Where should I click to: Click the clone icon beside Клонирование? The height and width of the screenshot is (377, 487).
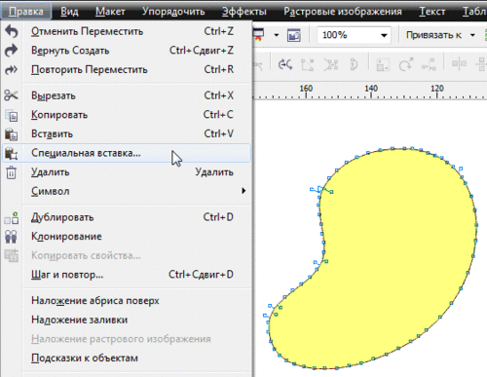12,237
